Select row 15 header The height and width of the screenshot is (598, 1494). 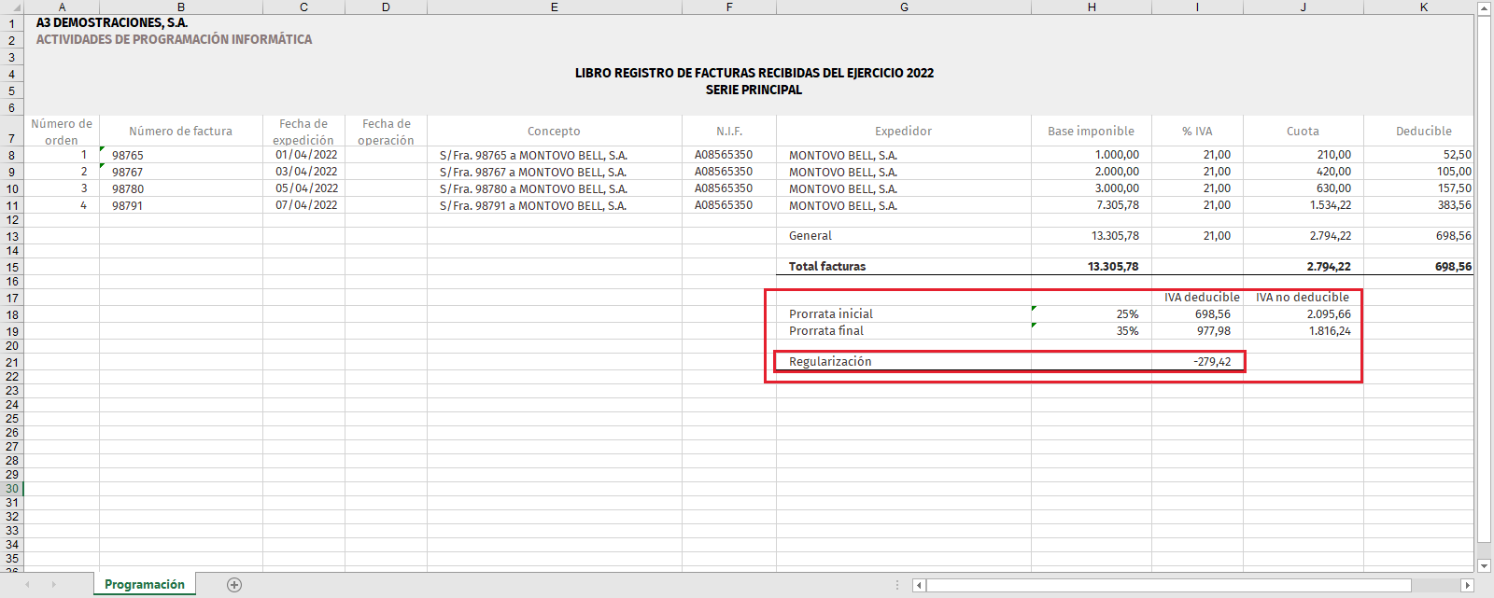11,267
